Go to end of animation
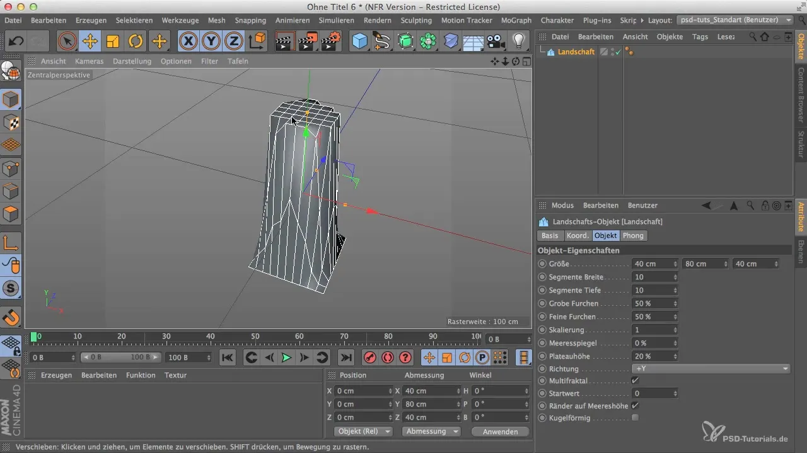807x453 pixels. (x=345, y=357)
